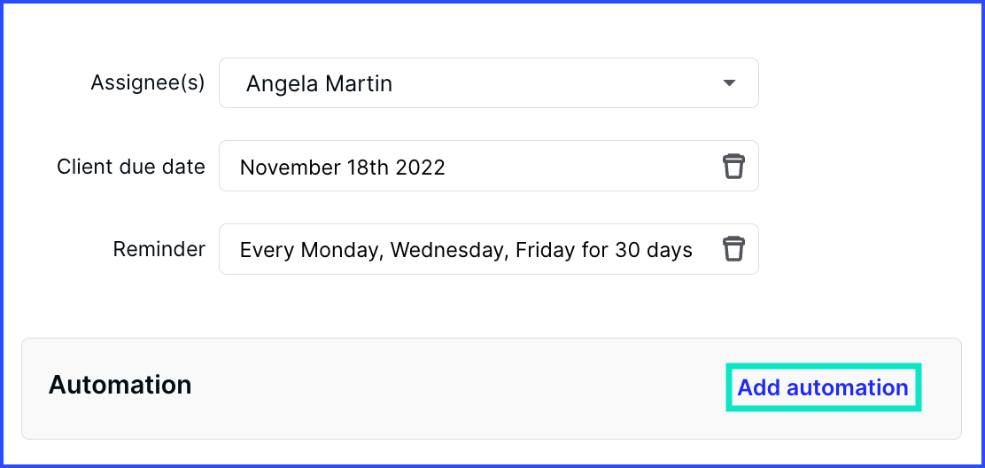Click the Angela Martin name
The width and height of the screenshot is (985, 468).
coord(319,83)
